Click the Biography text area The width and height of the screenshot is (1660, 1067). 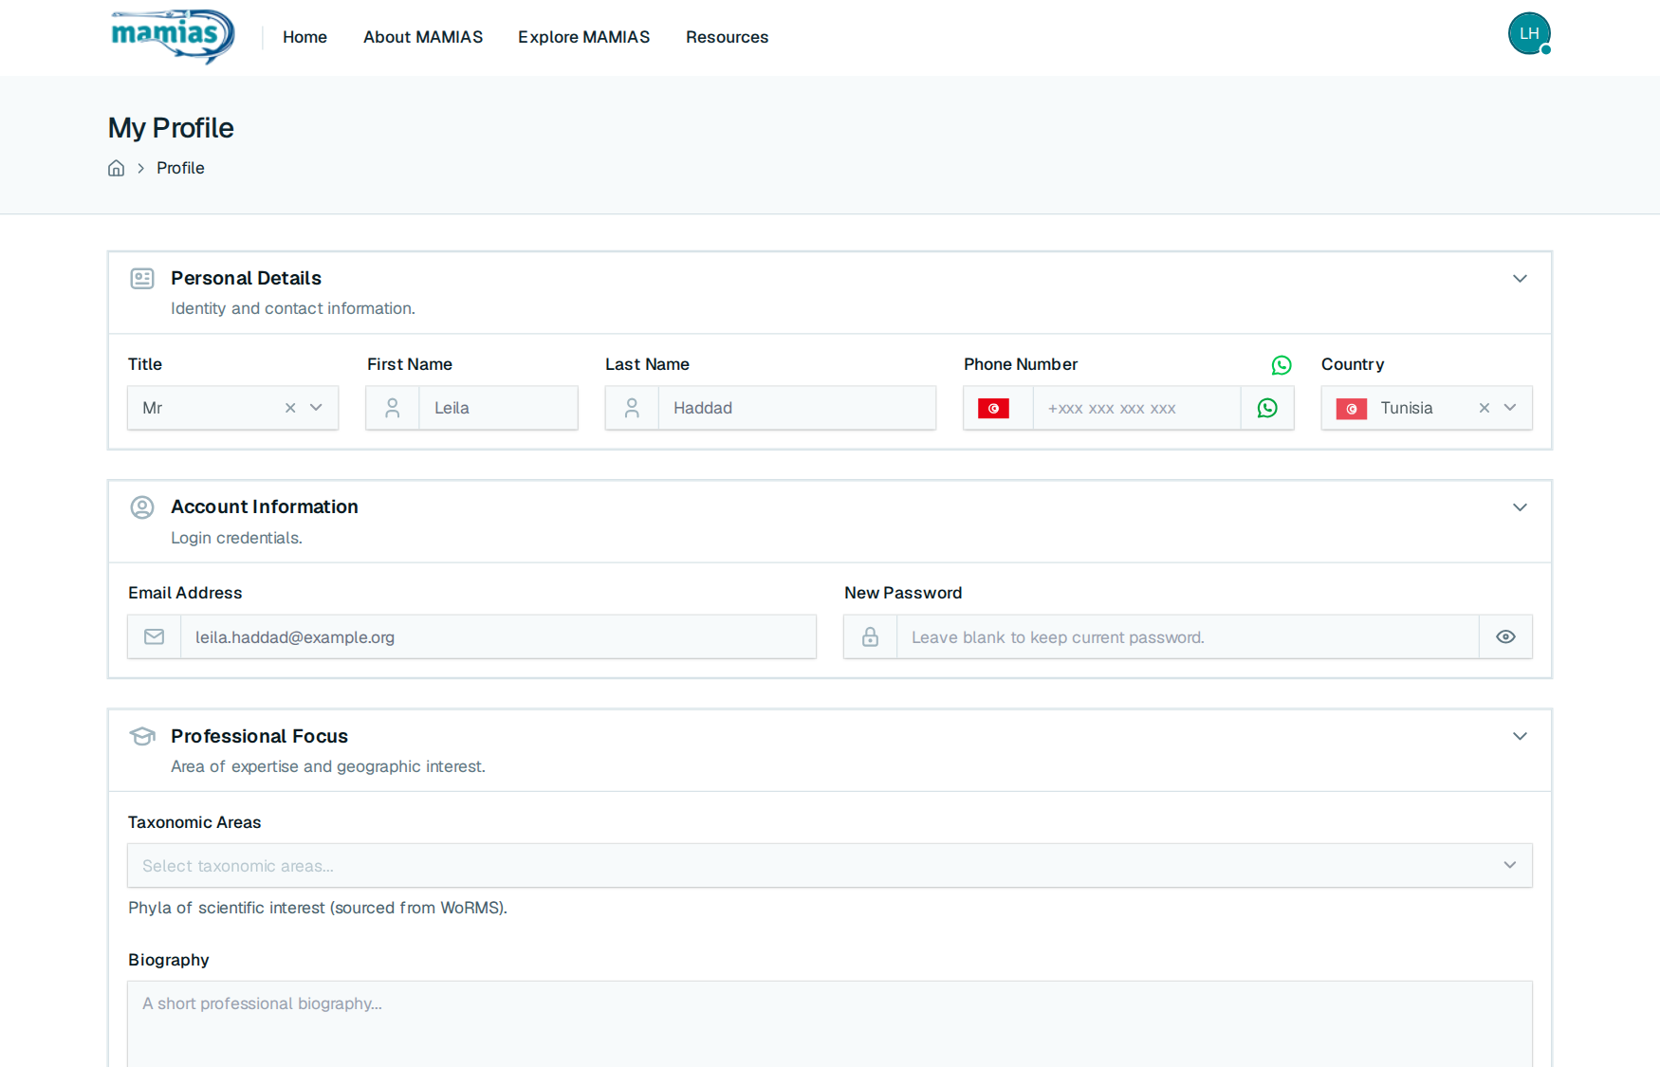coord(830,1024)
